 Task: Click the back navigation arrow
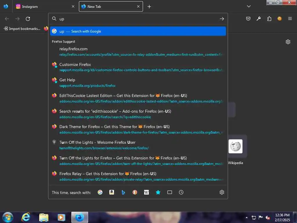7,19
